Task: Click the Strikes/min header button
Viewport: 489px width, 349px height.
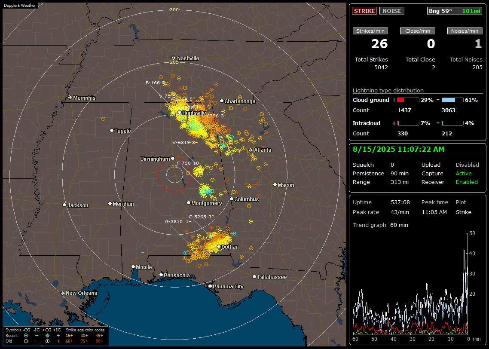Action: click(370, 31)
